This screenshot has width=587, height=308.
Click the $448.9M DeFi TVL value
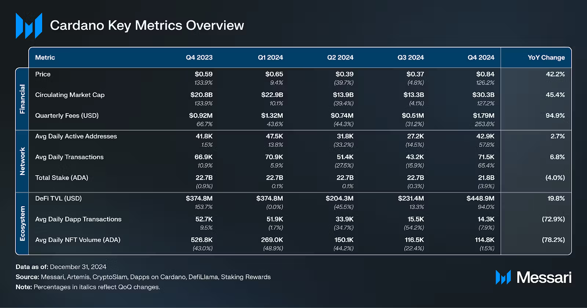point(480,198)
